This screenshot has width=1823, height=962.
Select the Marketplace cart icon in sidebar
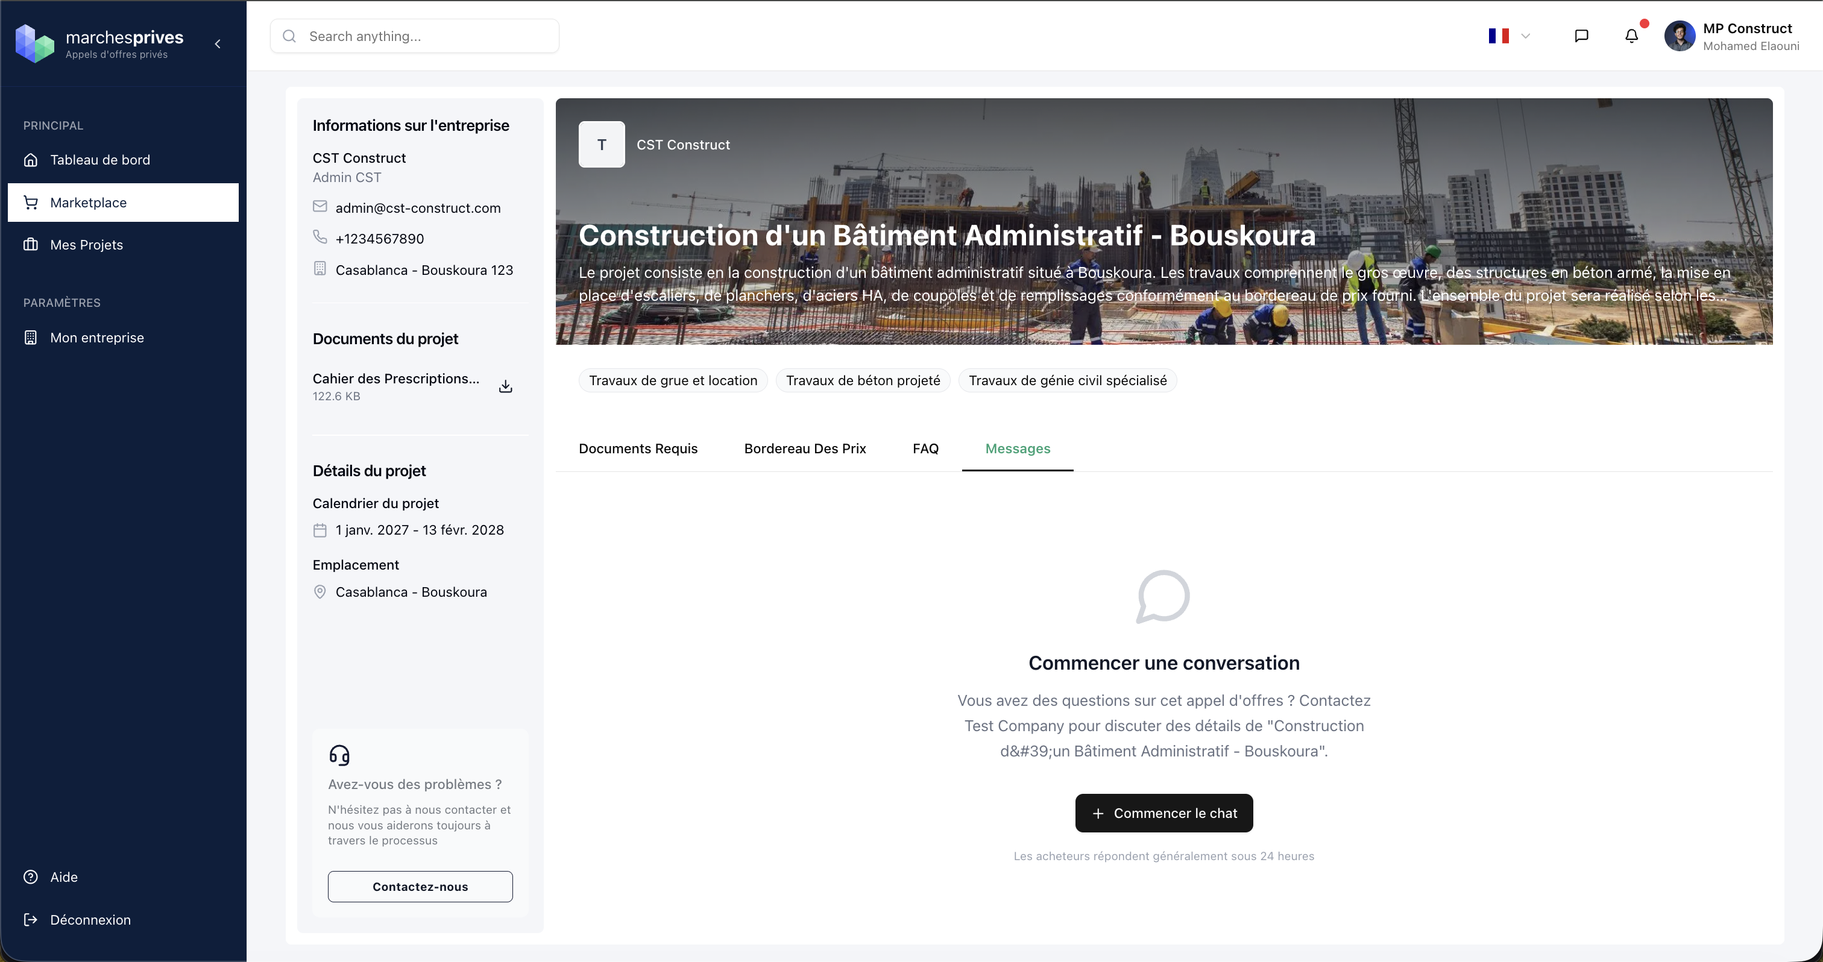click(30, 203)
